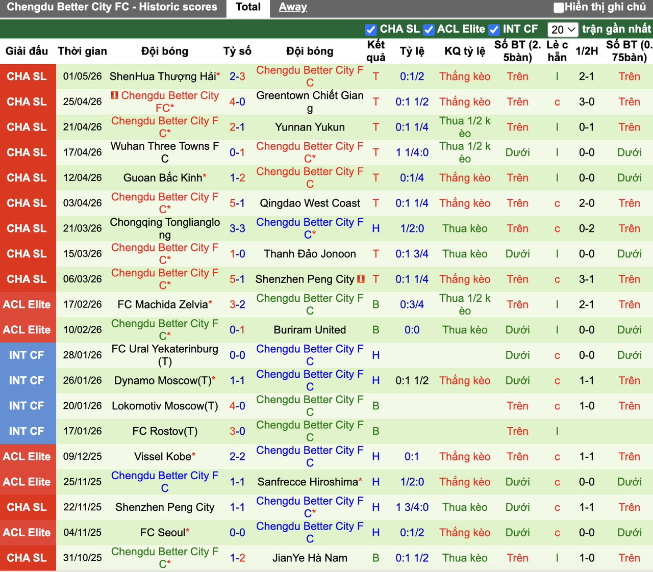653x572 pixels.
Task: Click the 1/2H column header
Action: (587, 51)
